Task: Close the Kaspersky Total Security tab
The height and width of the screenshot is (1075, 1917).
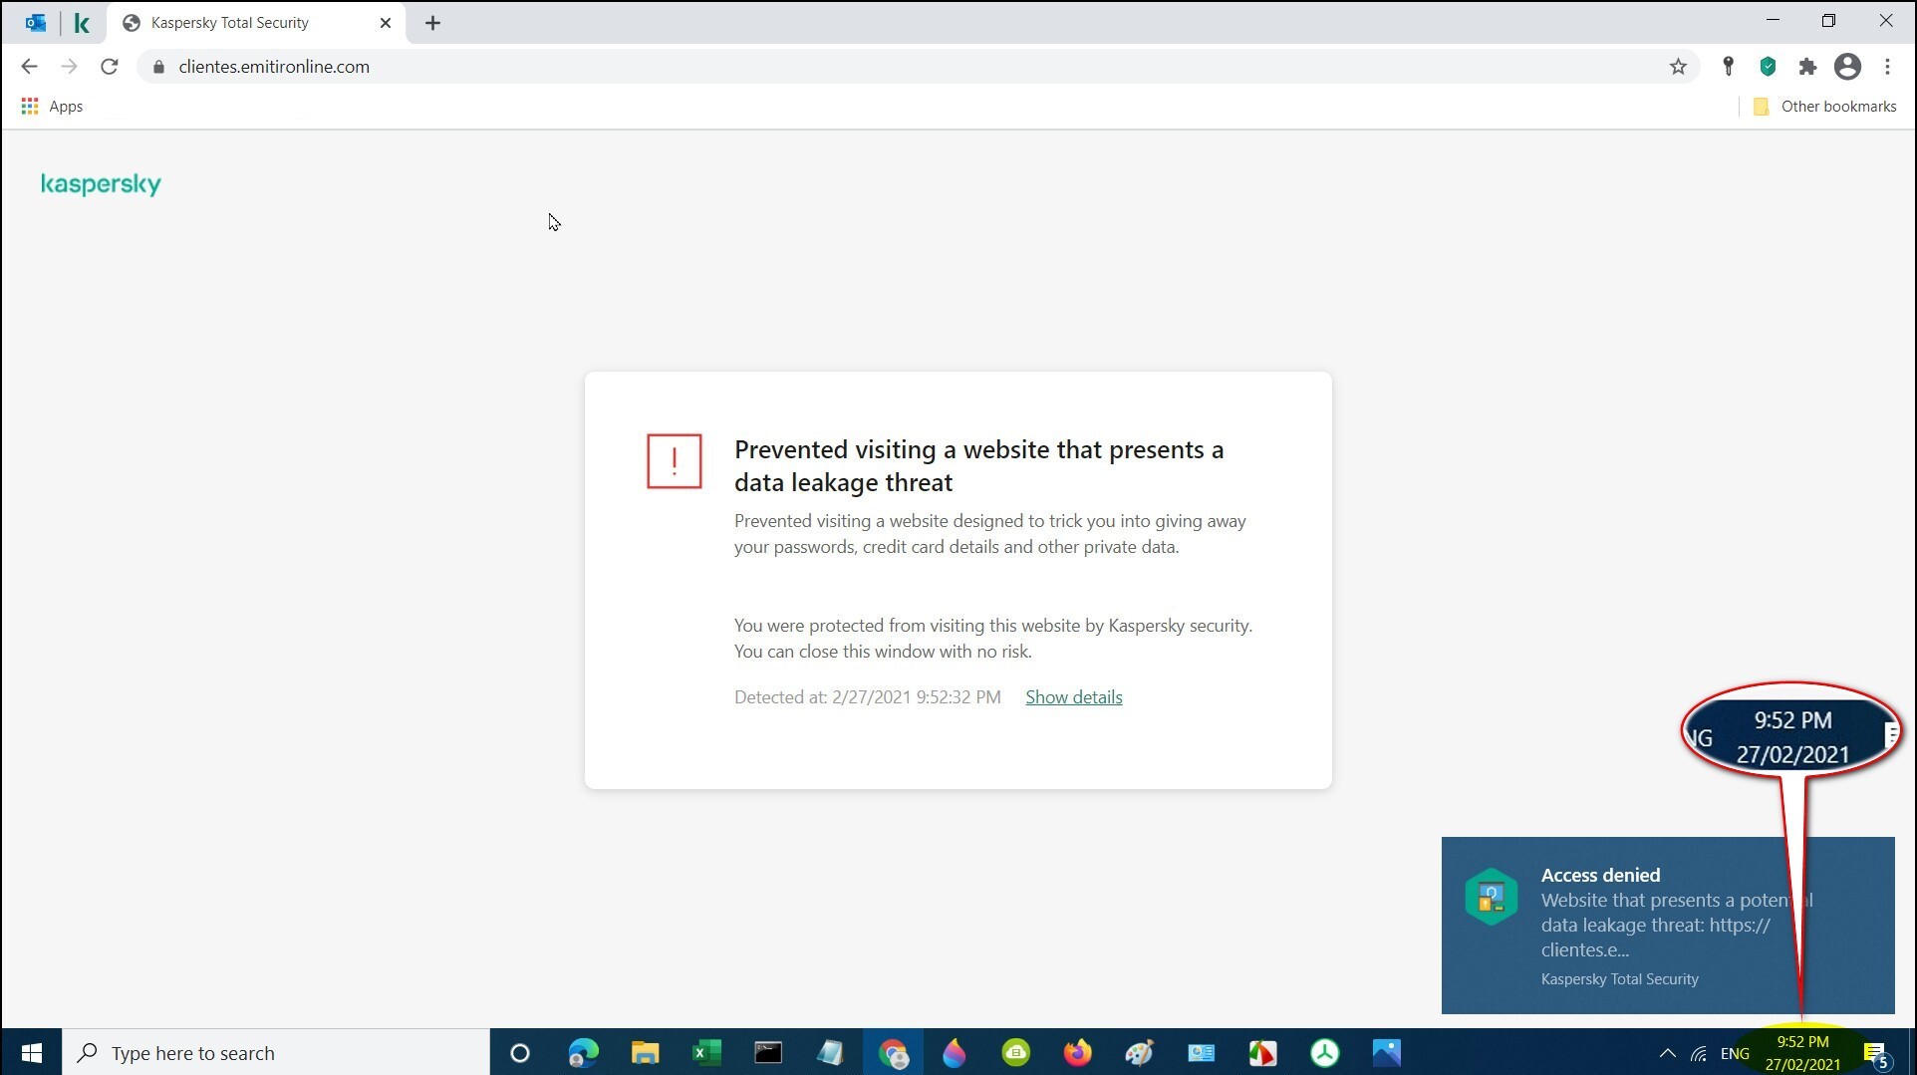Action: pyautogui.click(x=386, y=23)
